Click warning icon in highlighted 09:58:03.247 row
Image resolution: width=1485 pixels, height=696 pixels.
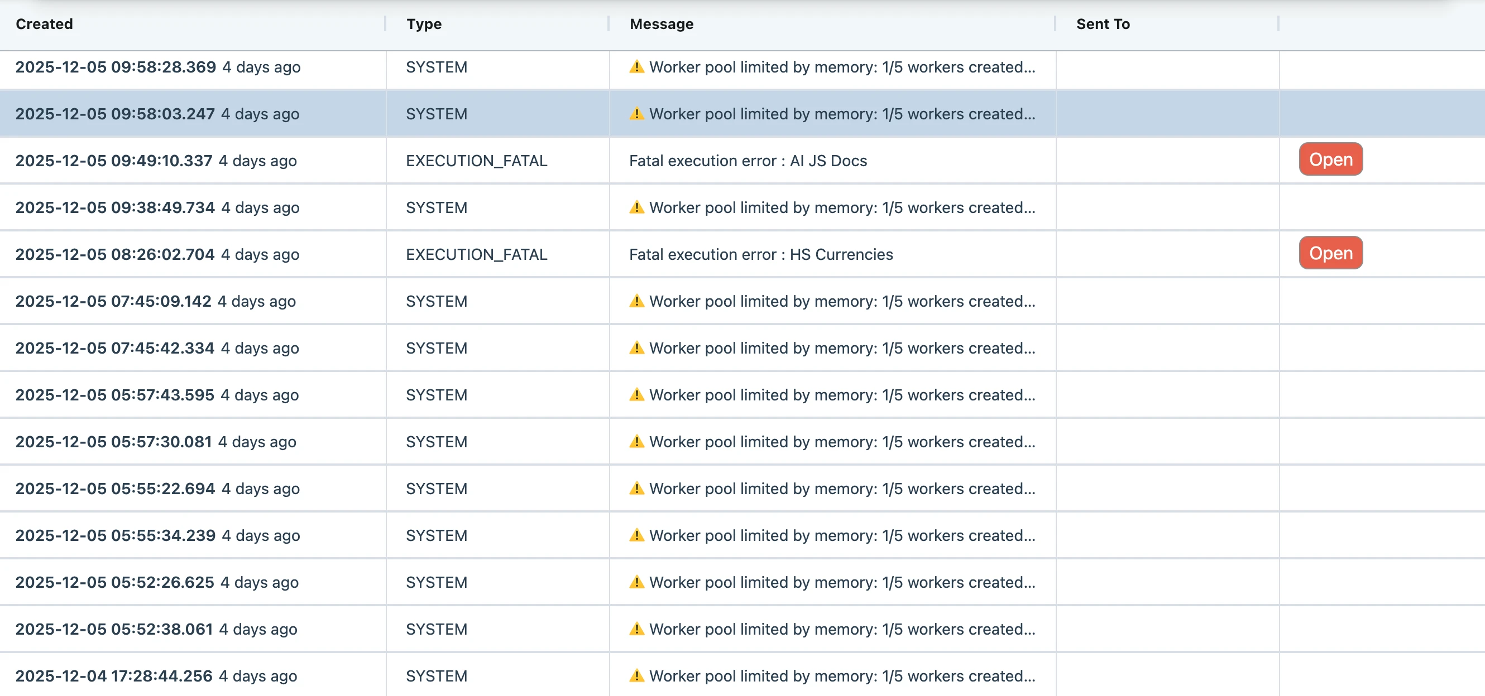click(636, 113)
